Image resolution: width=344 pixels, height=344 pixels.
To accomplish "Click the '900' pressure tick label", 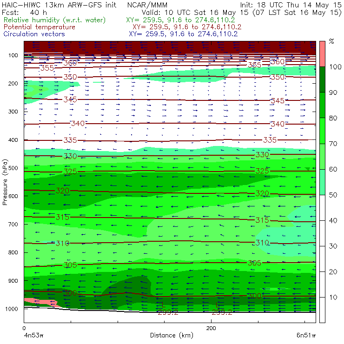I will pyautogui.click(x=13, y=281).
